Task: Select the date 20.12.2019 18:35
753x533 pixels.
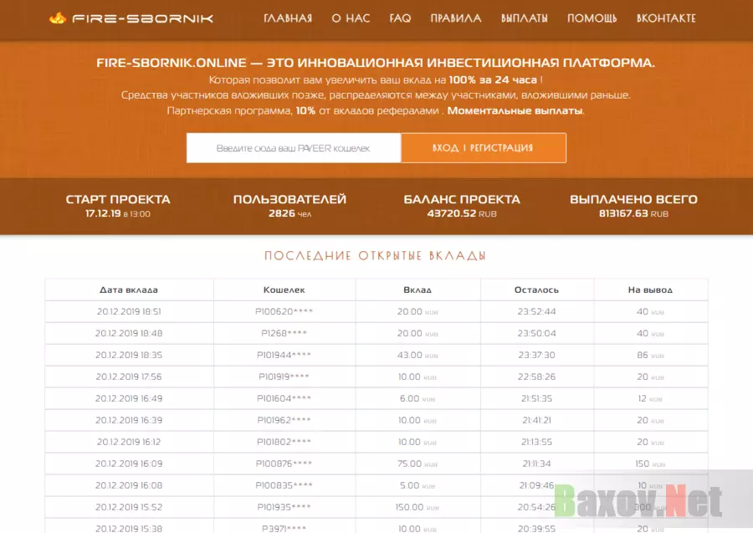Action: (129, 356)
